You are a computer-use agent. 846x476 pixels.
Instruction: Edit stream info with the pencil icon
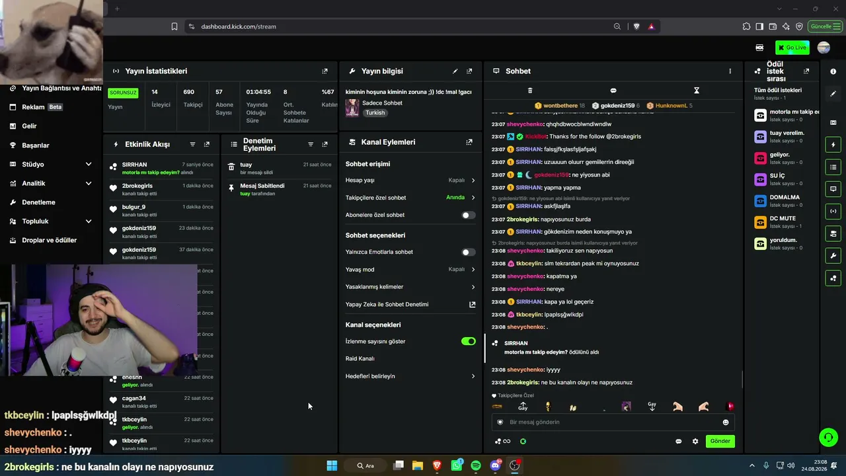(455, 71)
